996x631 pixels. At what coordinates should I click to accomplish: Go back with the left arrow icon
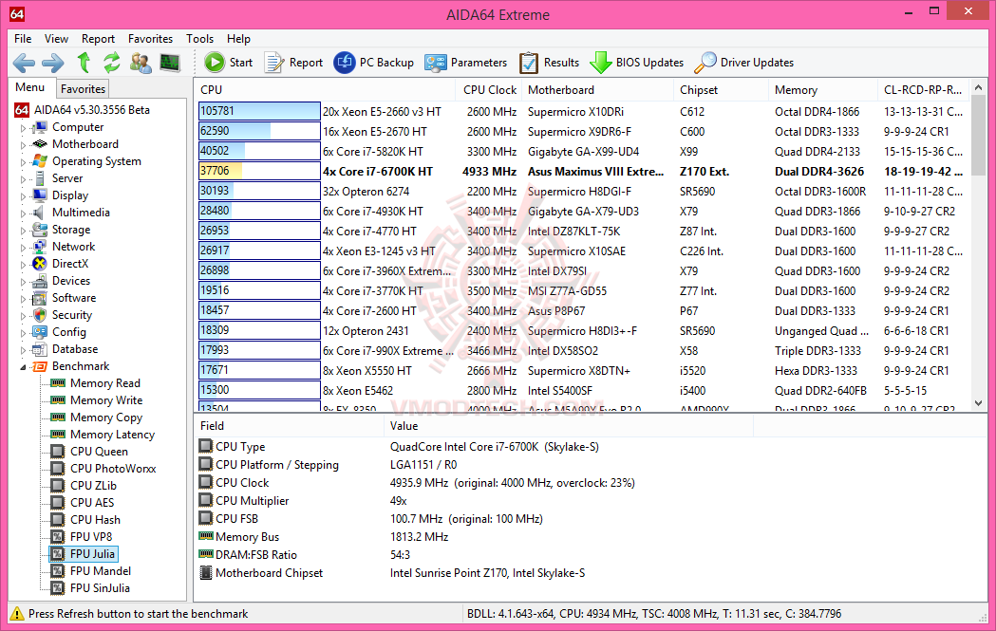point(24,63)
